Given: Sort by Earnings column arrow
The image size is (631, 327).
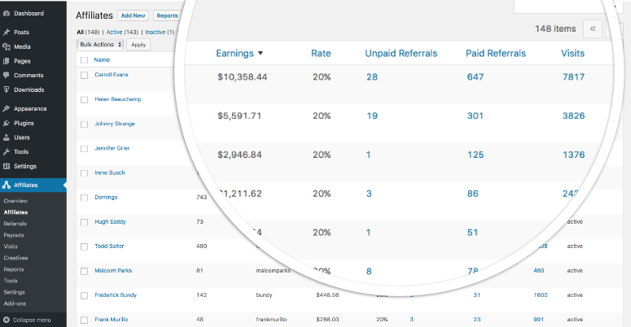Looking at the screenshot, I should tap(260, 54).
